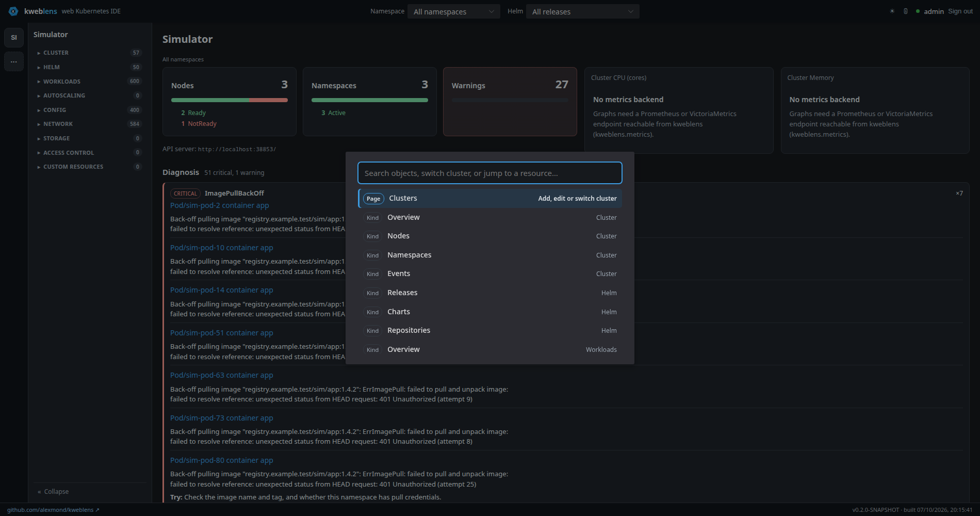Viewport: 980px width, 516px height.
Task: Expand the NETWORK sidebar section
Action: click(89, 124)
